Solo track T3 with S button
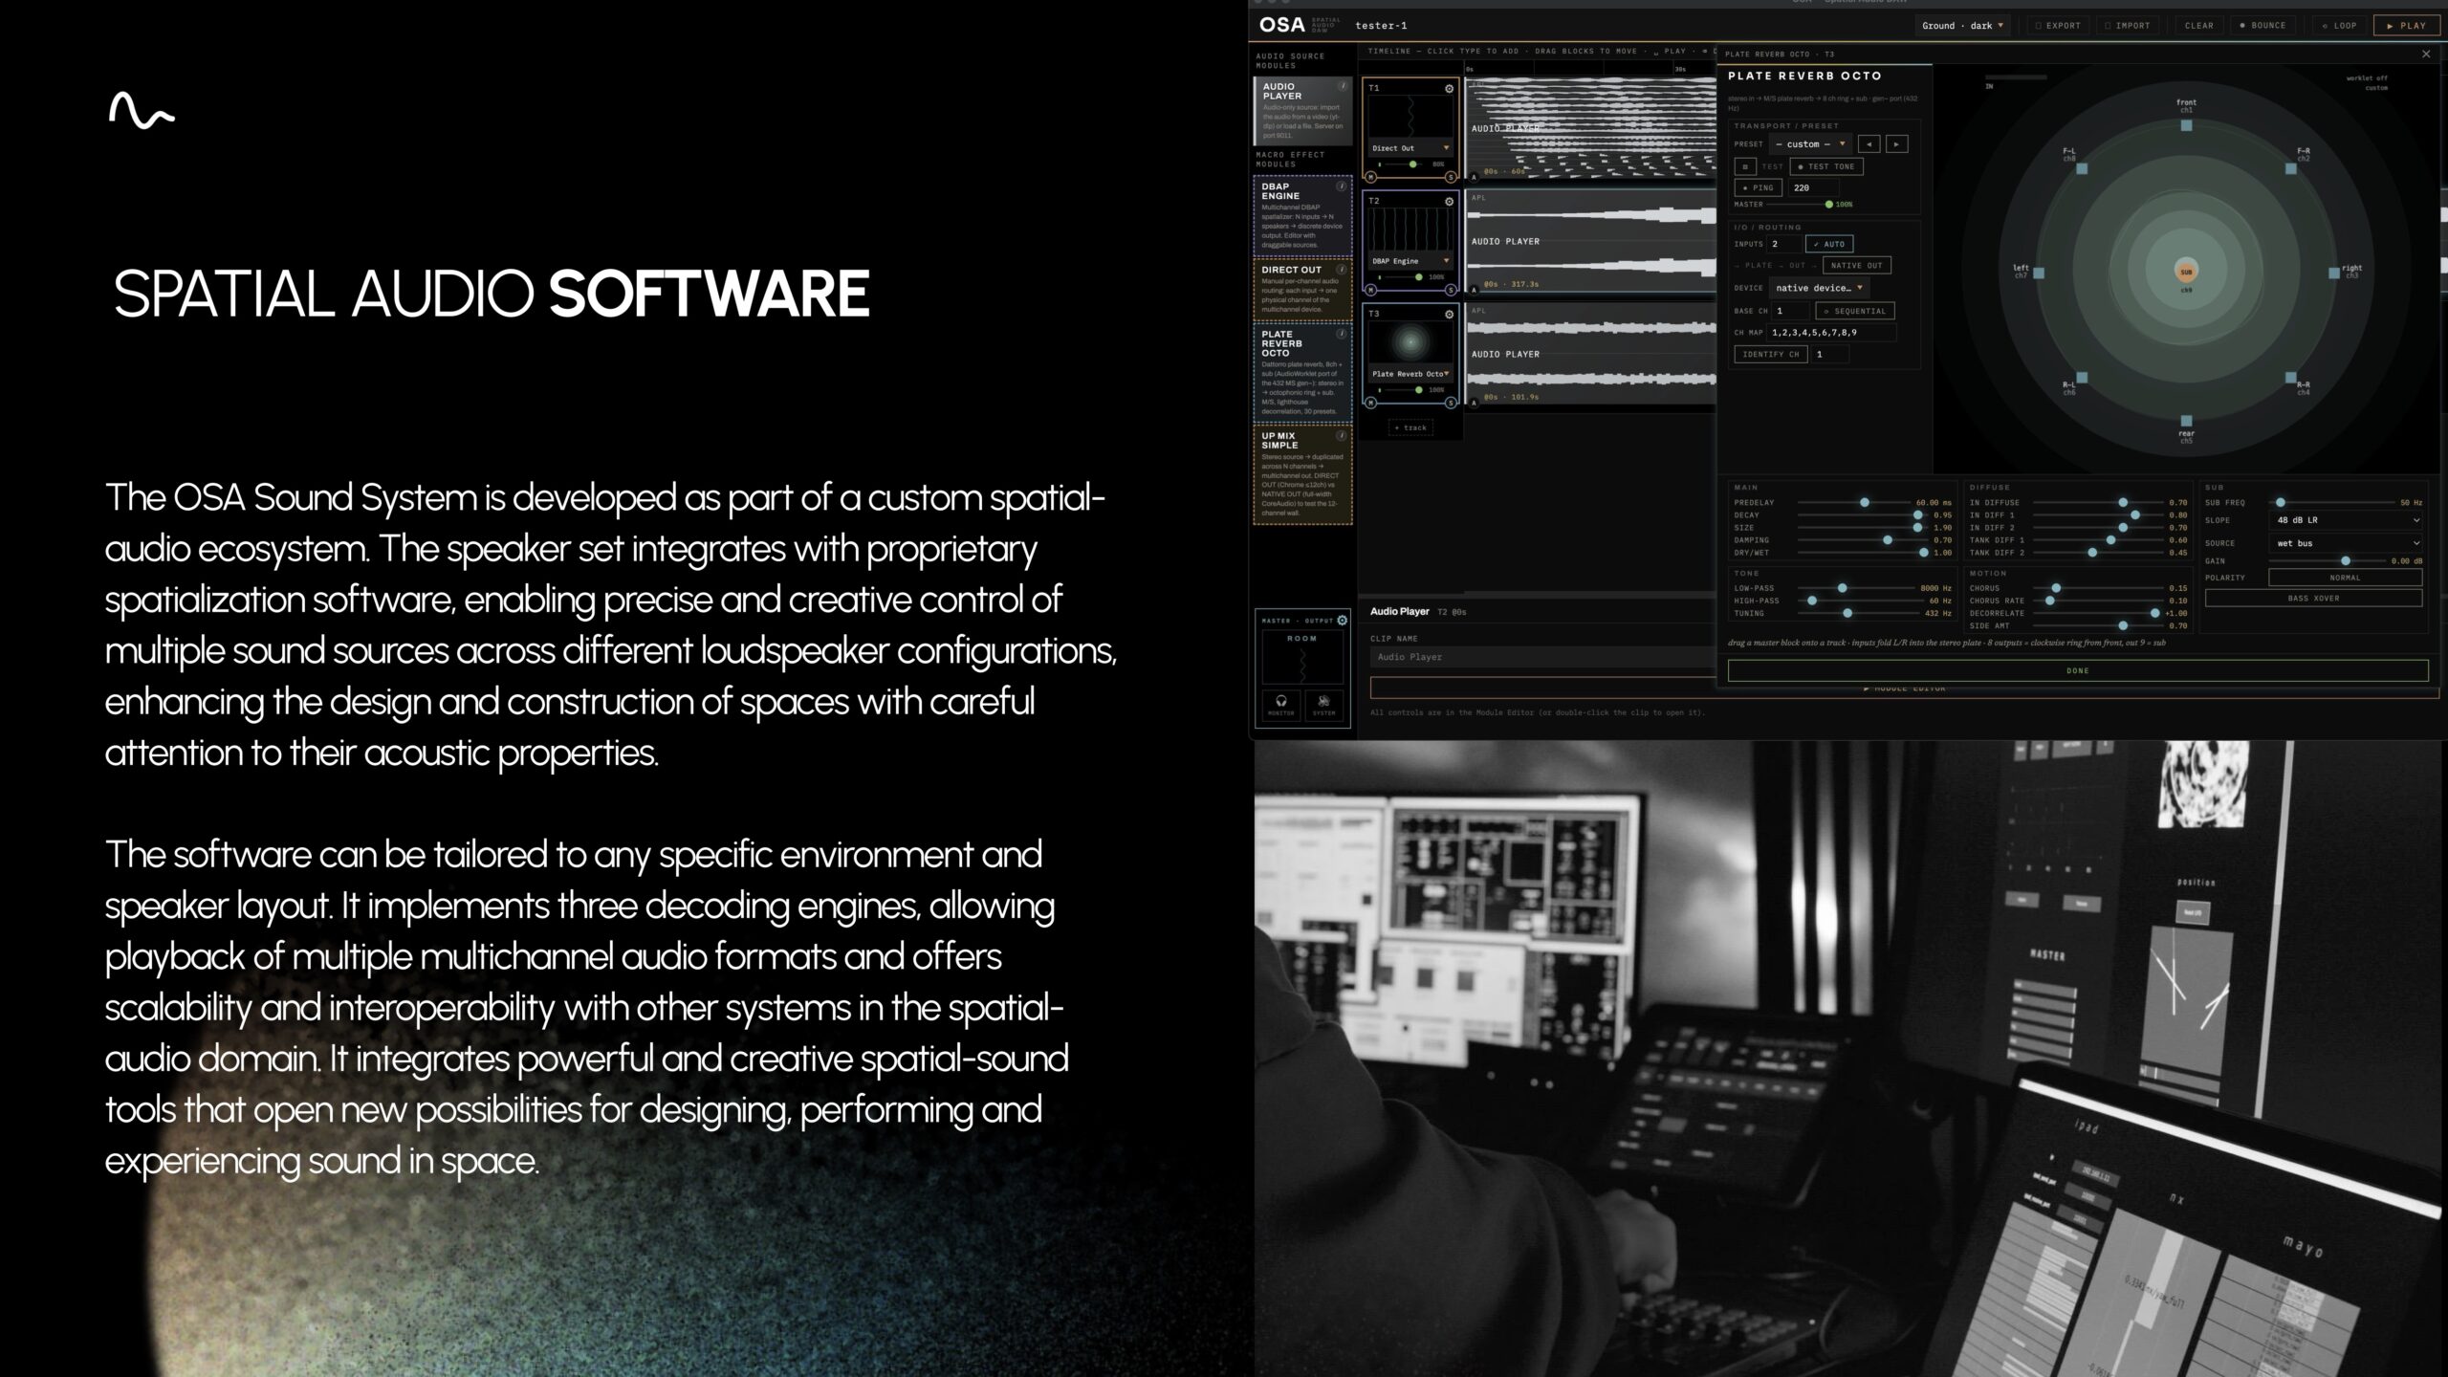Viewport: 2448px width, 1377px height. click(1451, 403)
